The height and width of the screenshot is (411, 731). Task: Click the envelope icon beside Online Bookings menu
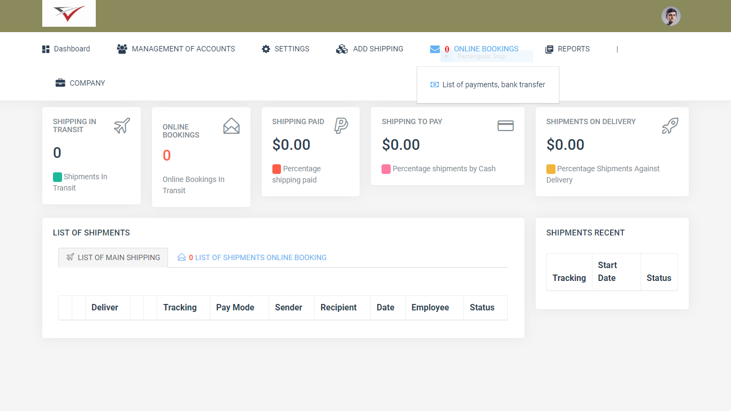pos(435,49)
